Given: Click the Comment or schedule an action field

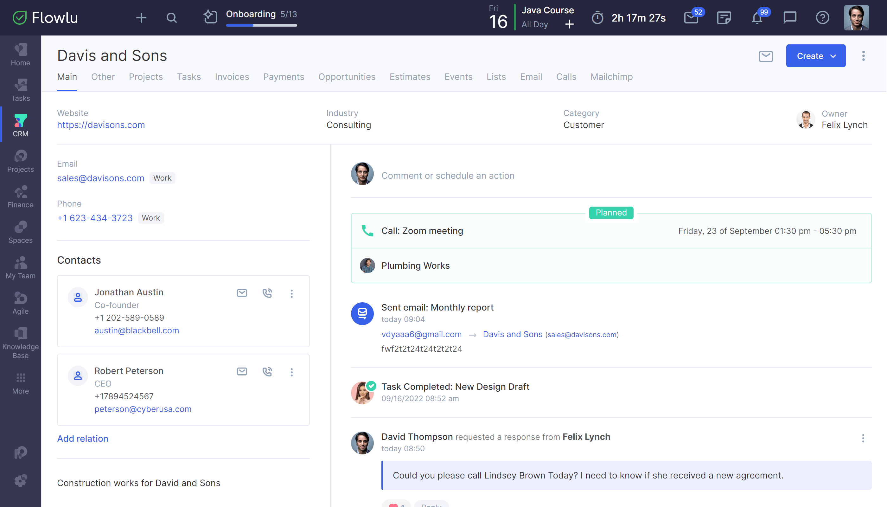Looking at the screenshot, I should click(448, 176).
